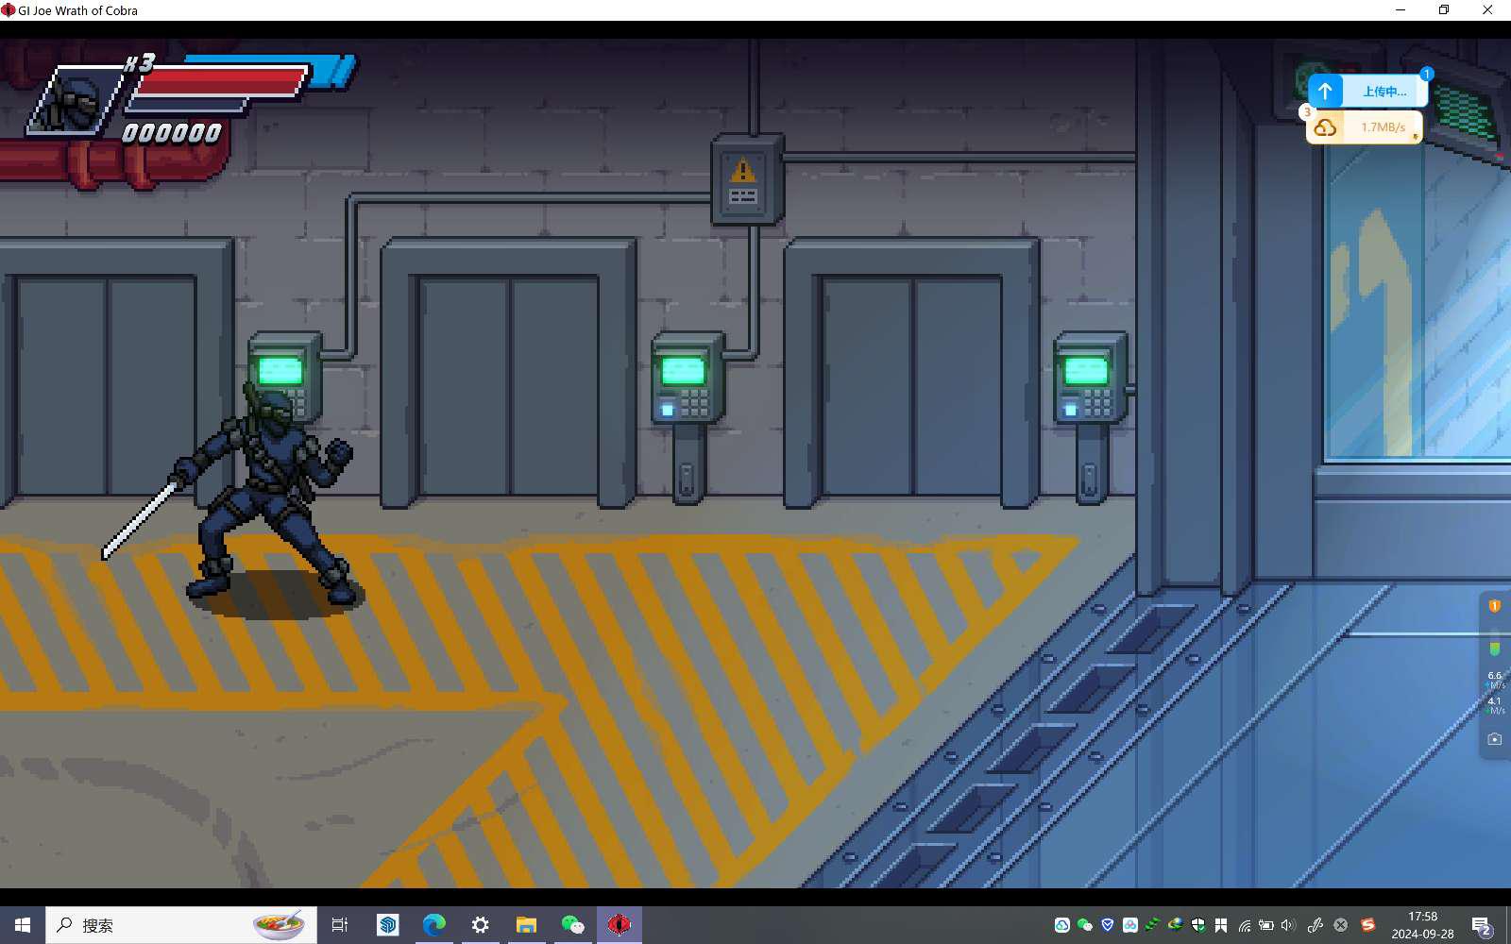
Task: Open the Windows Start menu
Action: (x=23, y=925)
